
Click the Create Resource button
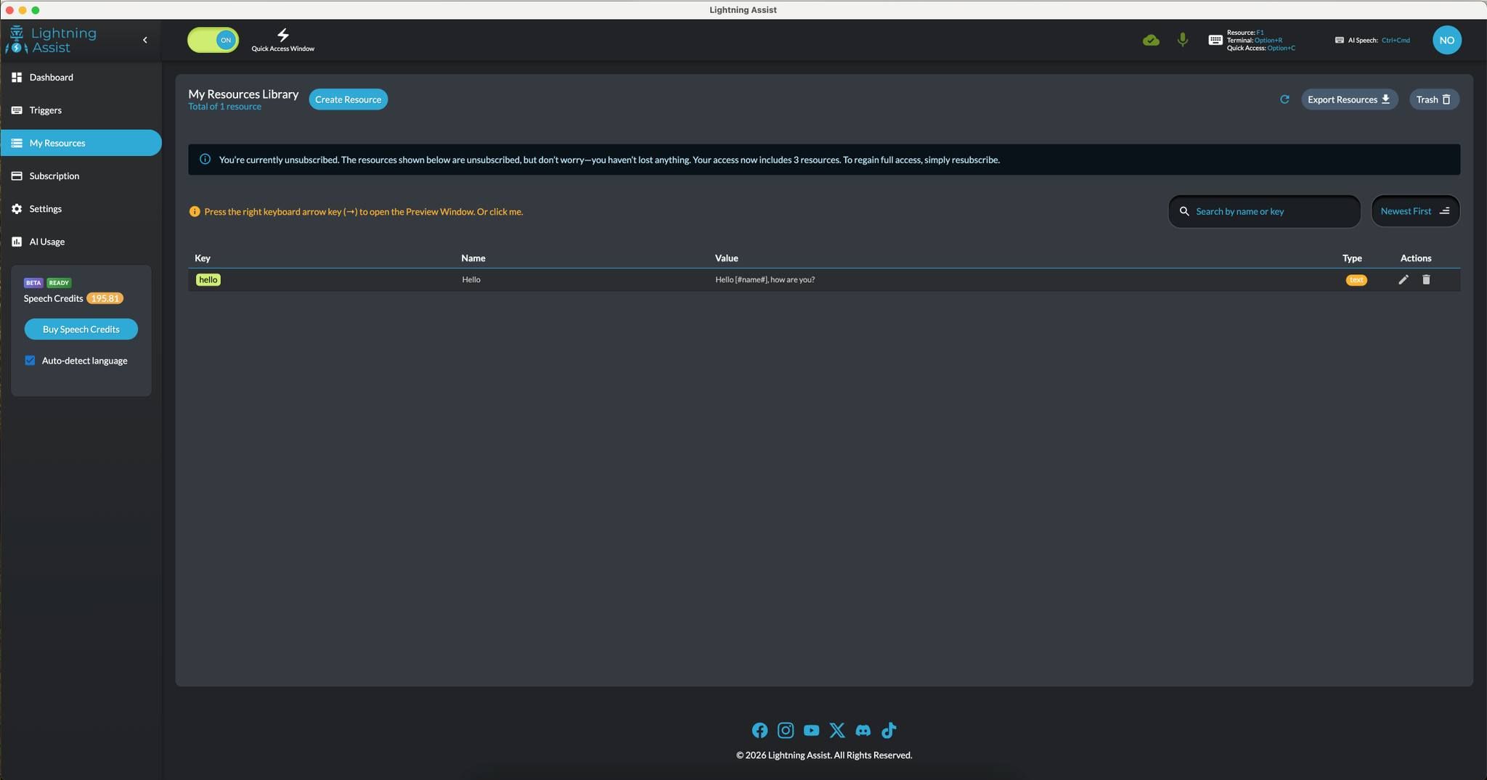(x=348, y=99)
